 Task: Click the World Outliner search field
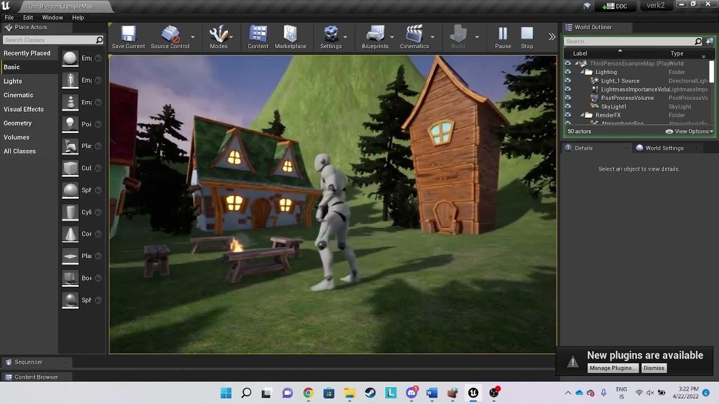pos(630,42)
